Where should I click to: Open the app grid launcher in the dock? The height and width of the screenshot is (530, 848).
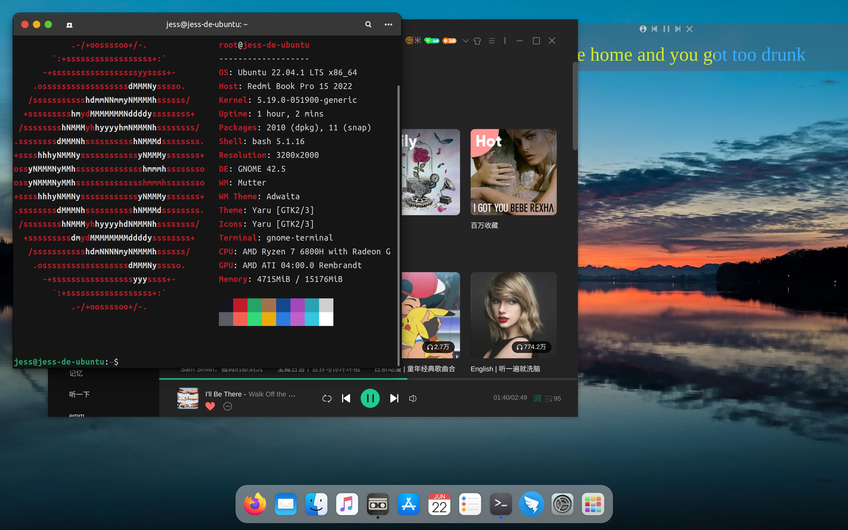coord(593,504)
